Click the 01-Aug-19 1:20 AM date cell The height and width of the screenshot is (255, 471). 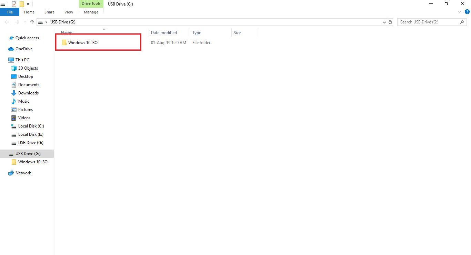169,43
